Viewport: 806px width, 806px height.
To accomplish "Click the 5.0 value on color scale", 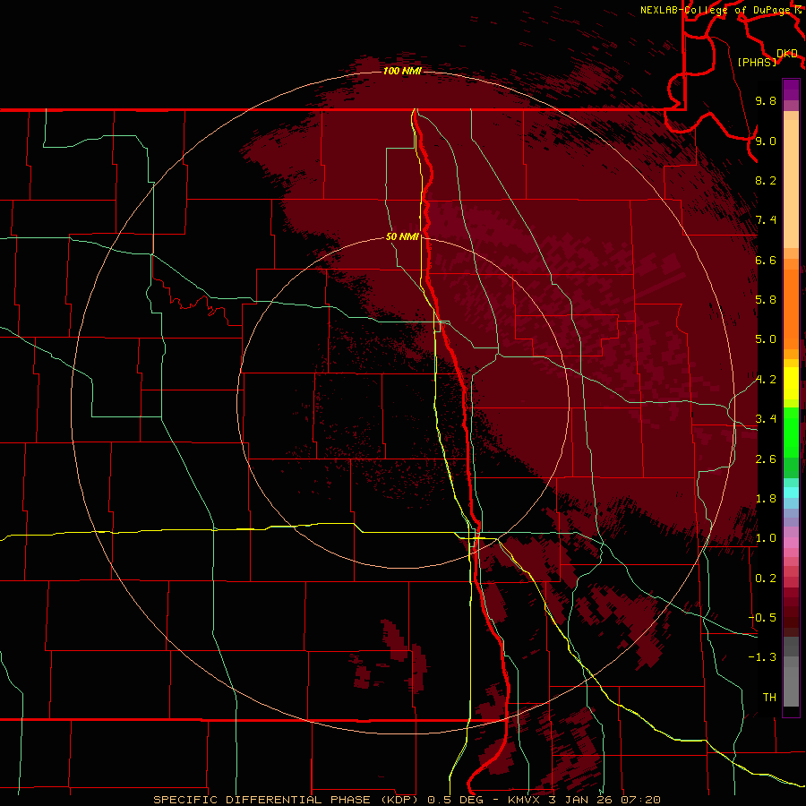I will click(766, 339).
